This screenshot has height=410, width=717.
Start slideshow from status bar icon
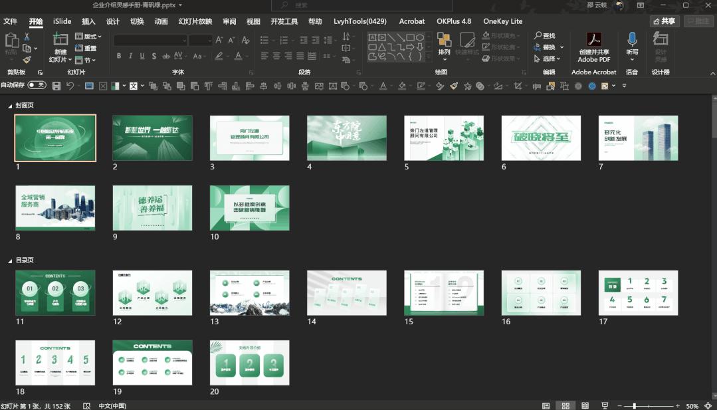coord(605,405)
